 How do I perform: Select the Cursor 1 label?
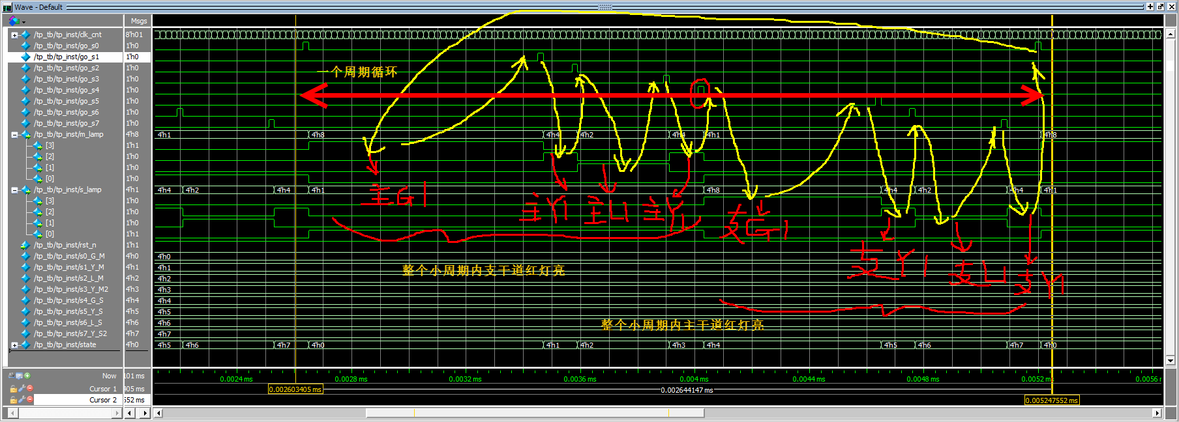(103, 389)
